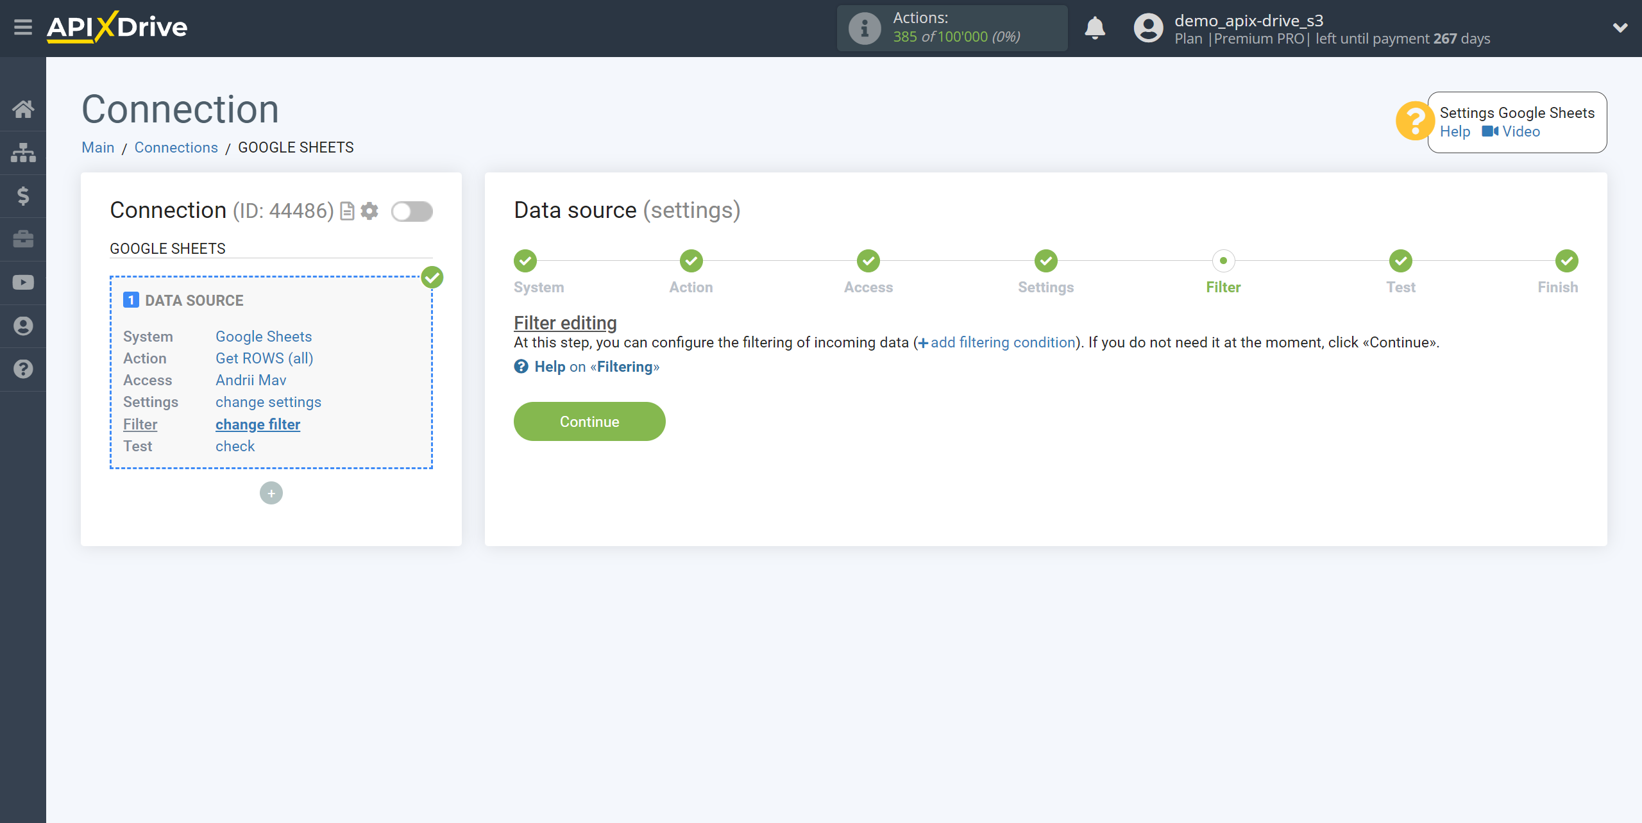Click the add new block plus icon
The width and height of the screenshot is (1642, 823).
(x=272, y=492)
